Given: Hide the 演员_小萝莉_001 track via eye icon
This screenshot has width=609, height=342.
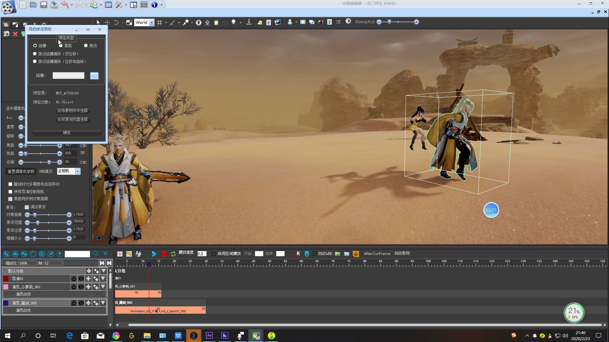Looking at the screenshot, I should click(81, 287).
